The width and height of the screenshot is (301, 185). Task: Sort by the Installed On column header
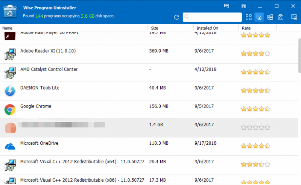[207, 28]
